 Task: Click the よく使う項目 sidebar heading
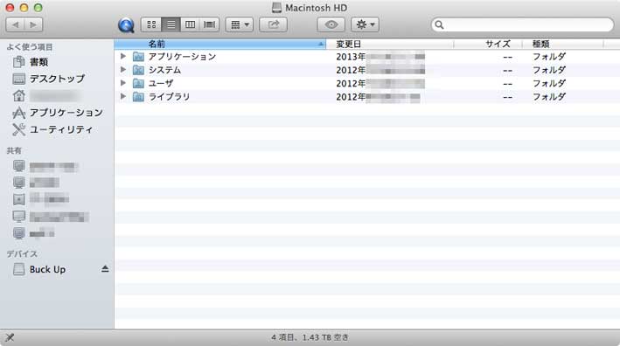[x=30, y=47]
